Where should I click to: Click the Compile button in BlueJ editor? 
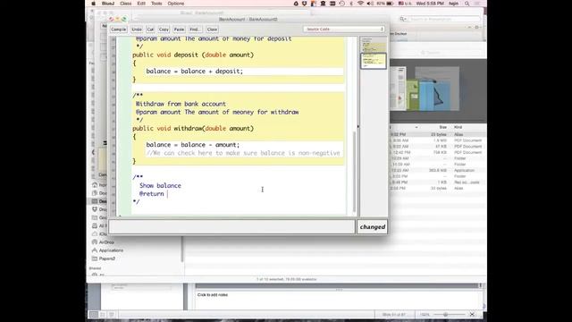point(119,30)
